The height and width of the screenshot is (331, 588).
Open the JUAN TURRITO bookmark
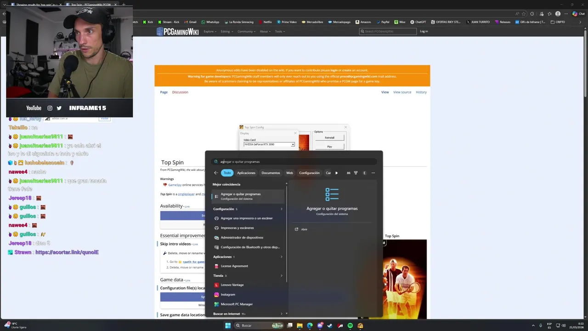point(478,22)
